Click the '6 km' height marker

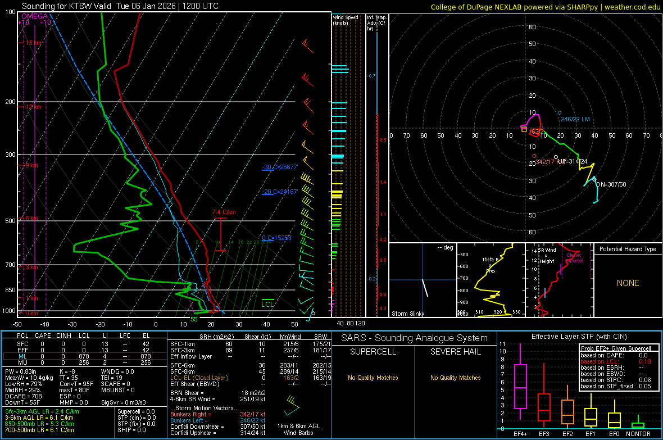coord(31,218)
